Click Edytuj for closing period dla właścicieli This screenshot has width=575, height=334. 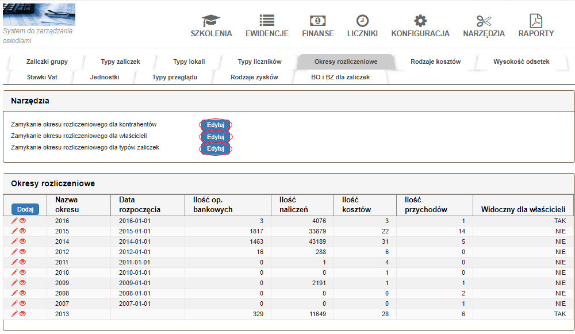[x=216, y=137]
